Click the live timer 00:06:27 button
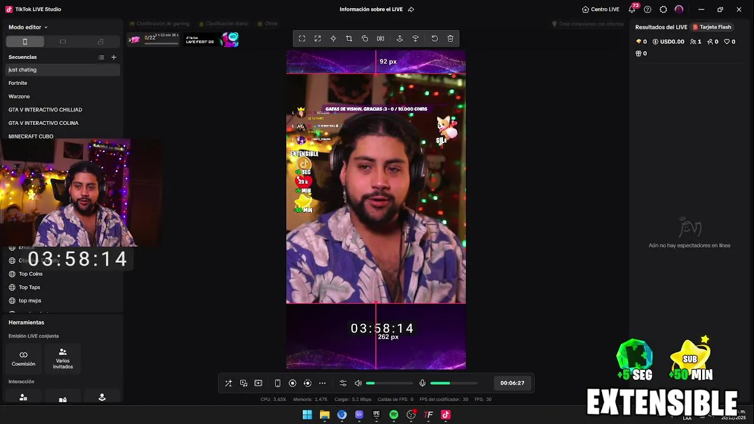 tap(512, 383)
